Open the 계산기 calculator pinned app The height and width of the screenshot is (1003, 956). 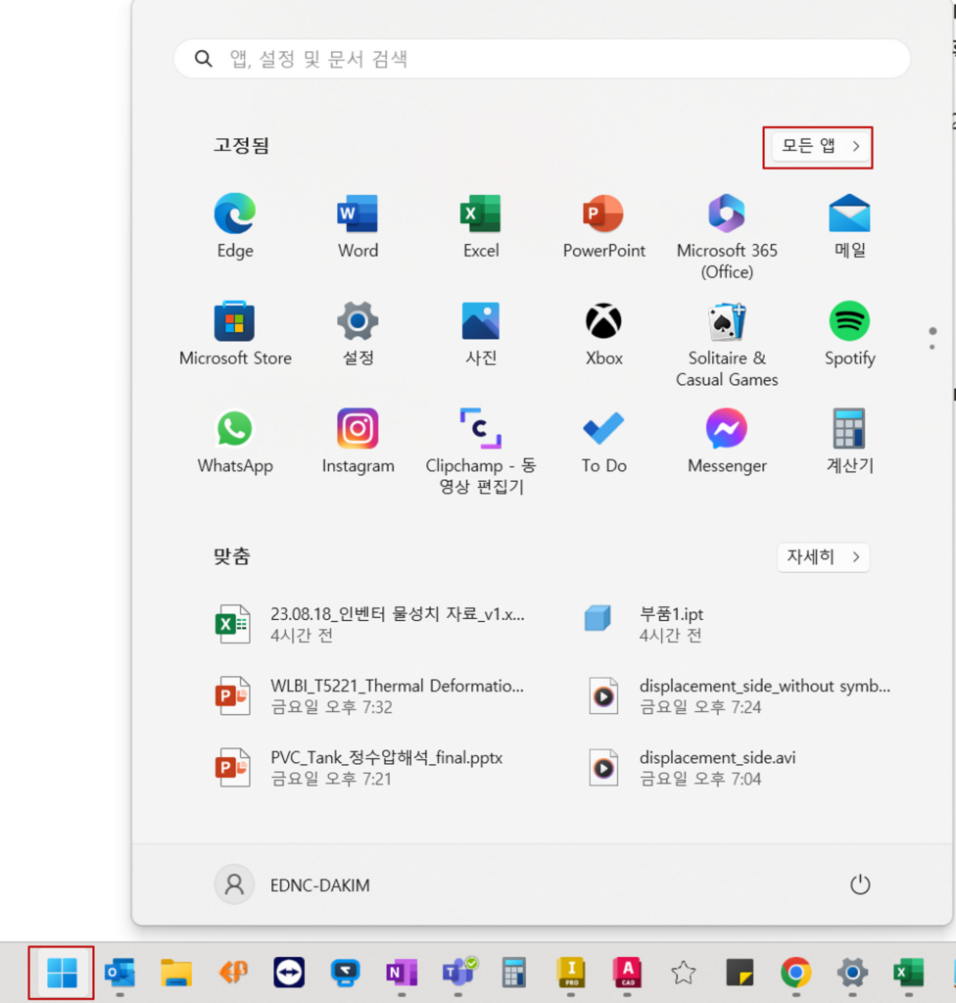[849, 441]
